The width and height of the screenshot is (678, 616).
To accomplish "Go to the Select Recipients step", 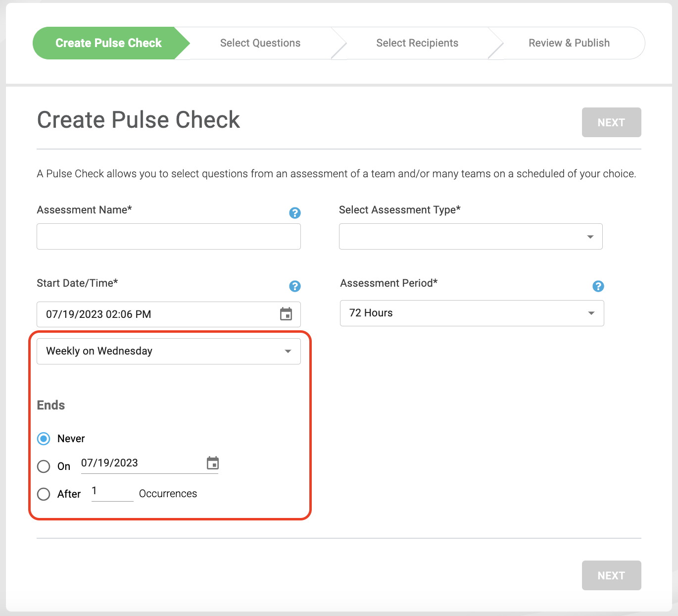I will click(417, 43).
